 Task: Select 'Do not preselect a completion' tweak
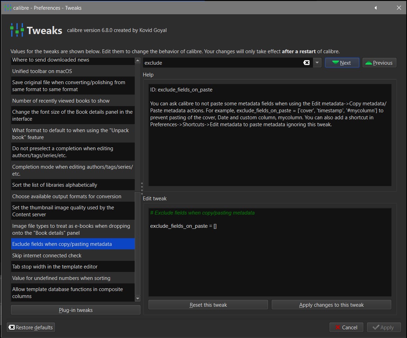click(x=73, y=152)
